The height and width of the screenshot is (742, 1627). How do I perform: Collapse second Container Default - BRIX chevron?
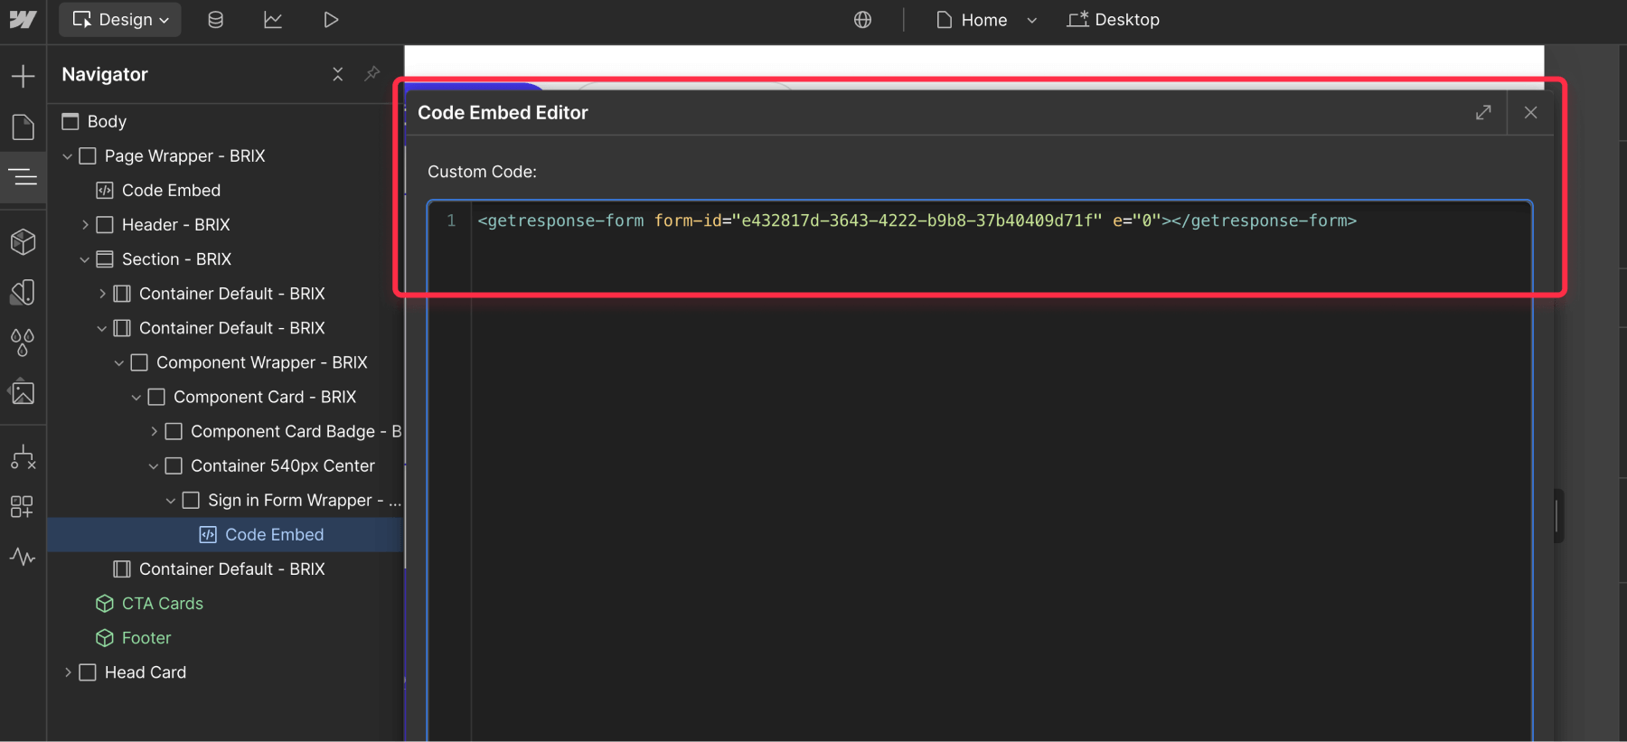pyautogui.click(x=102, y=328)
